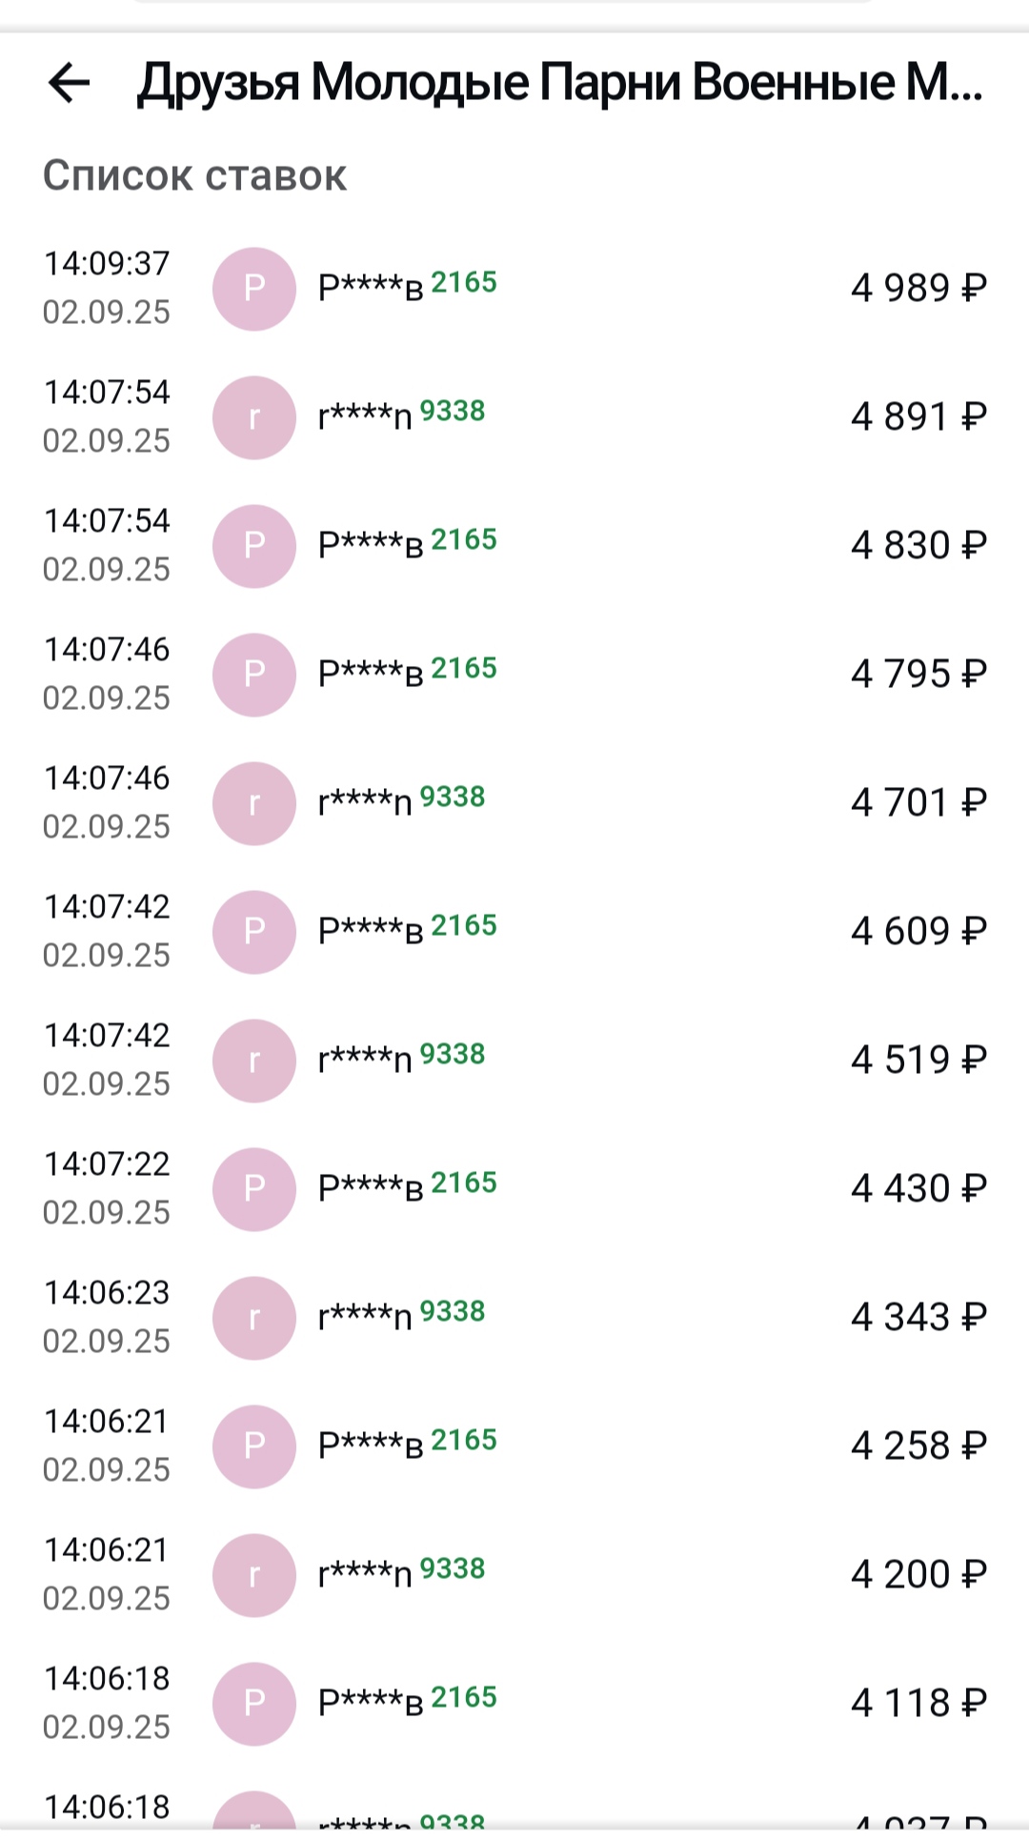Tap avatar of 4 989 ₽ bid
The height and width of the screenshot is (1840, 1029).
click(254, 289)
